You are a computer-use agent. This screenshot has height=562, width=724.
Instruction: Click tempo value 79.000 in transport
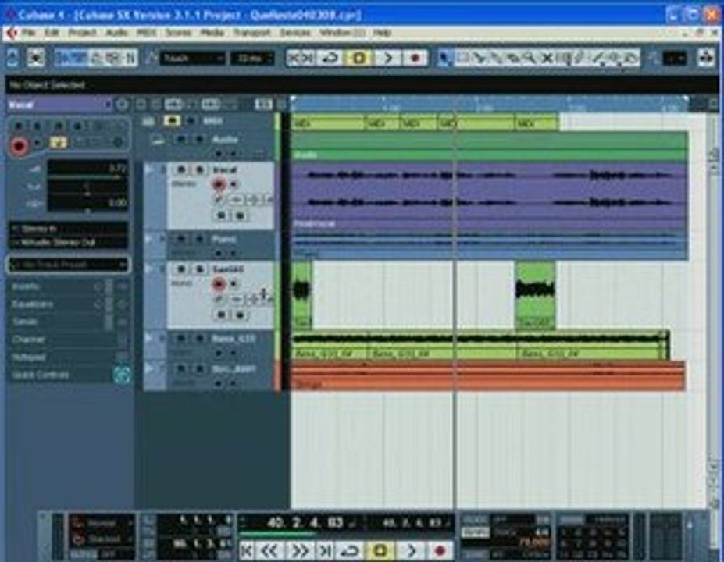click(x=533, y=542)
